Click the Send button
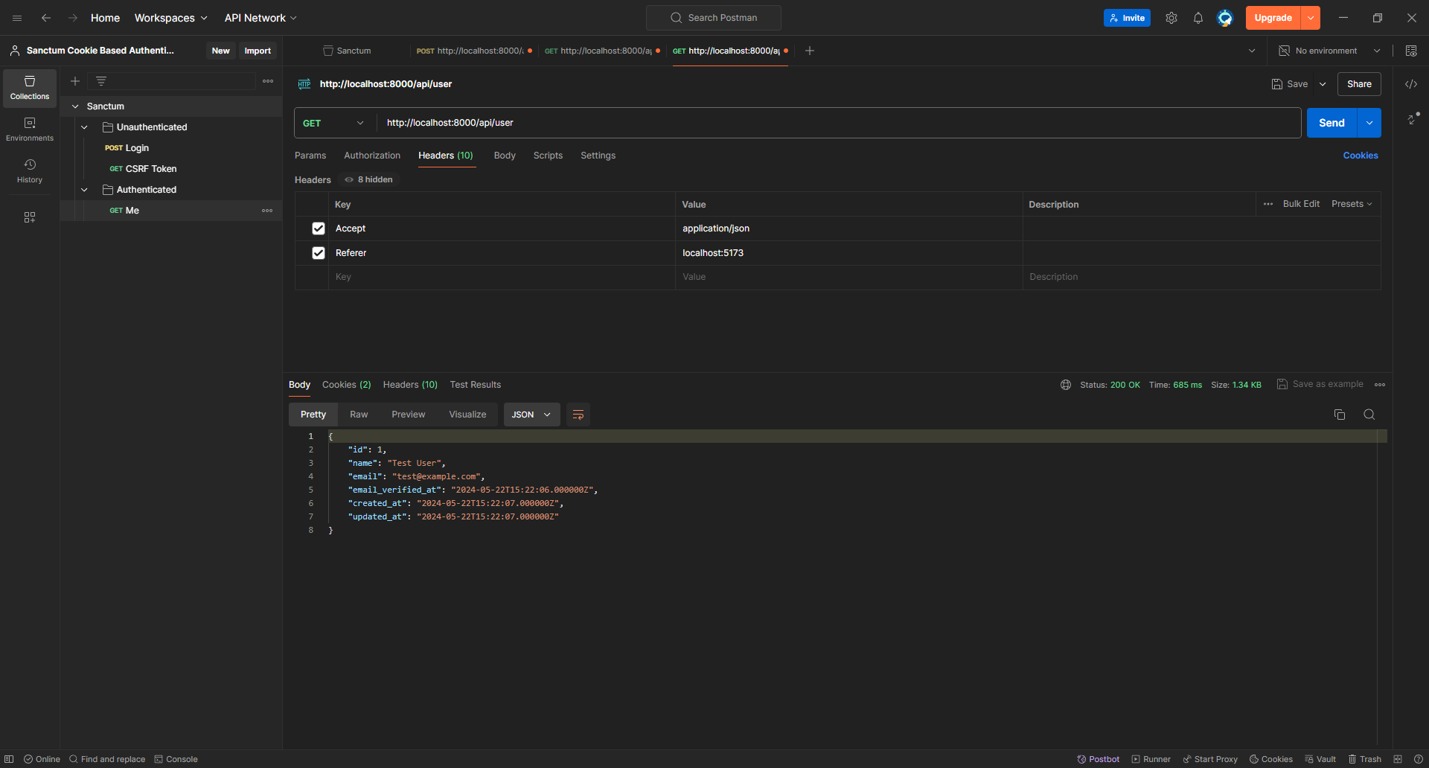The image size is (1429, 768). coord(1331,123)
